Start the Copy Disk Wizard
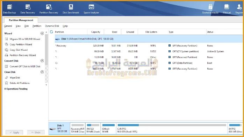This screenshot has height=137, width=244. coord(19,50)
